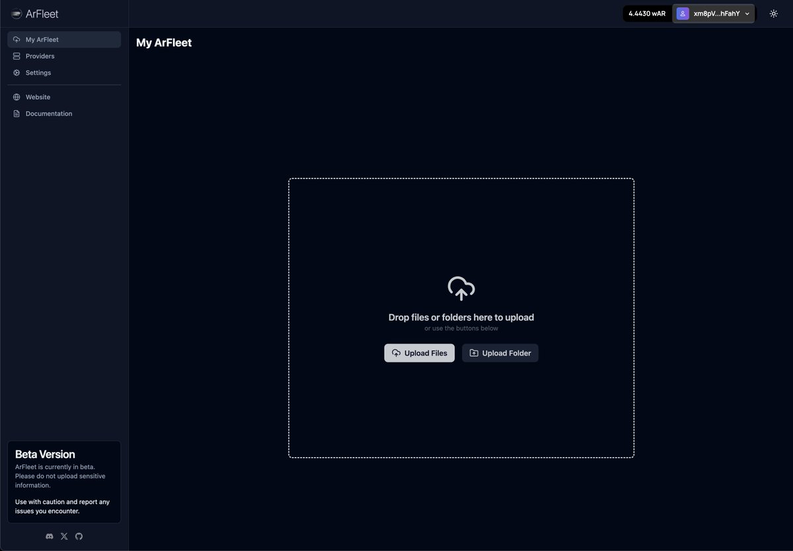Click the Upload Folder button

(x=500, y=353)
